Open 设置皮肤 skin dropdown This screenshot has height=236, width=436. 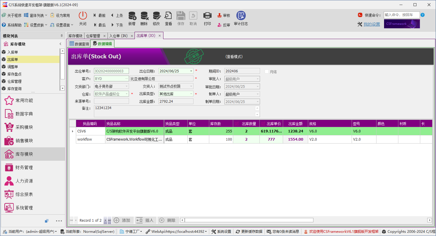click(x=36, y=25)
